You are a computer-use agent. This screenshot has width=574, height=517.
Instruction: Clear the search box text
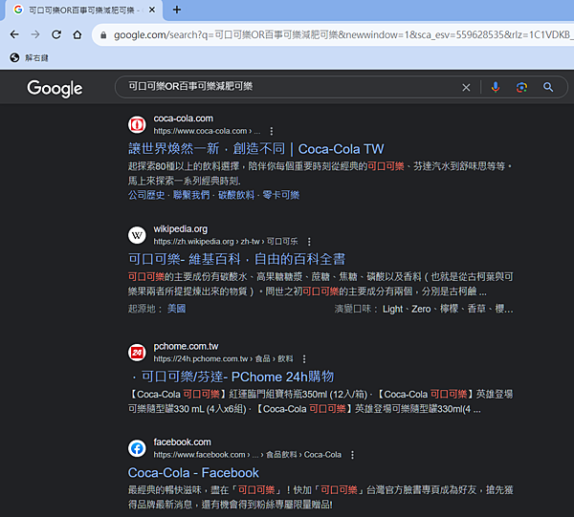tap(466, 87)
